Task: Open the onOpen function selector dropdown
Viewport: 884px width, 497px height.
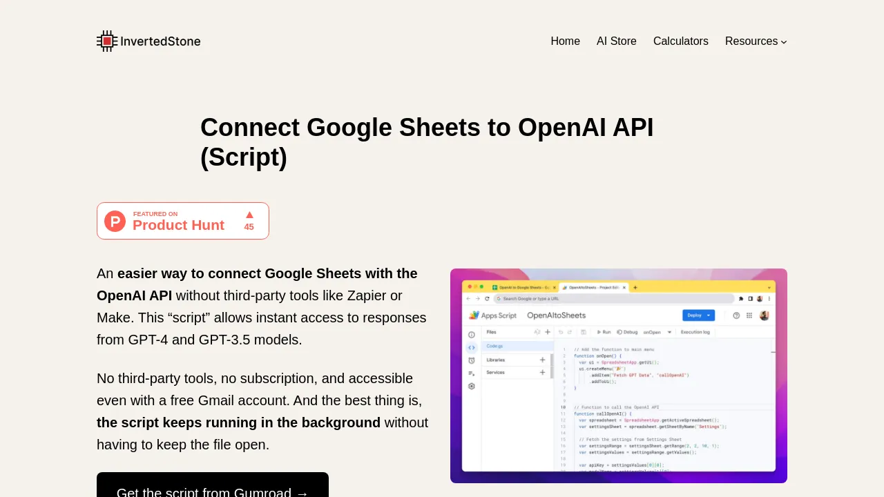Action: [x=669, y=332]
